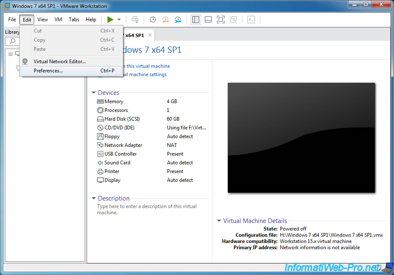The height and width of the screenshot is (275, 394).
Task: Power on the VM with green play icon
Action: [x=110, y=20]
